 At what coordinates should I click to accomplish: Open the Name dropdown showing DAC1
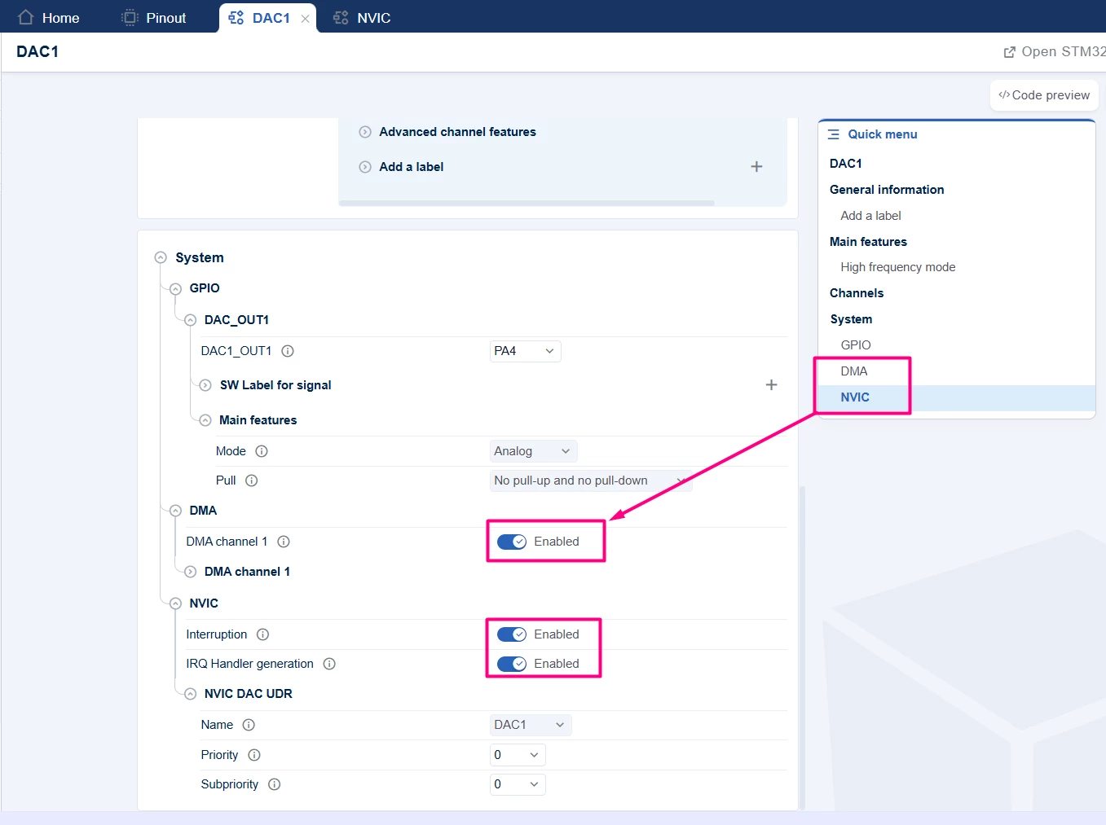click(x=531, y=725)
